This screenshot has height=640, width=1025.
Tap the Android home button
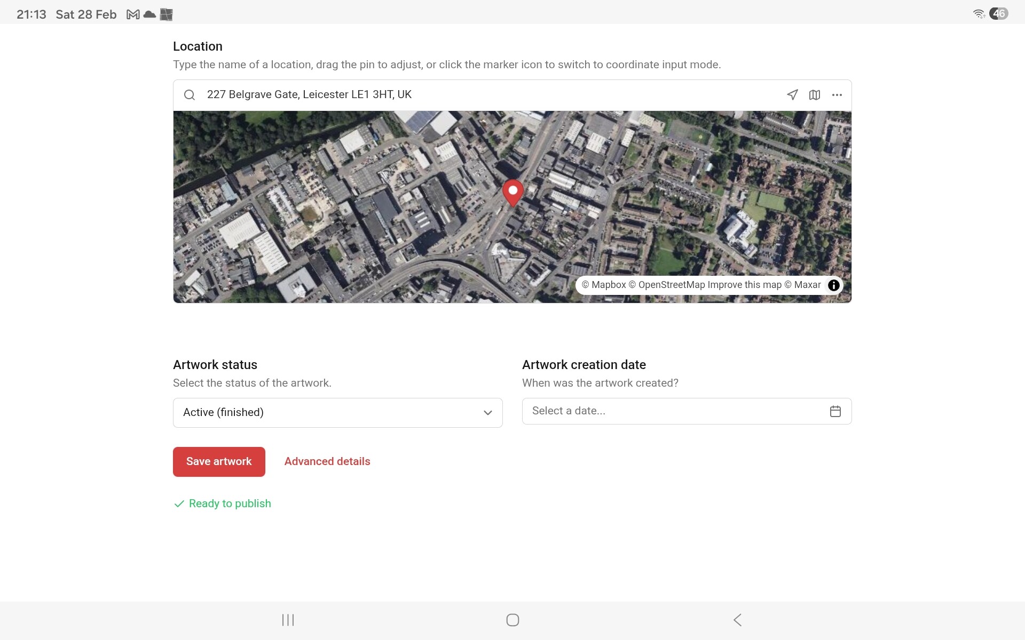[x=512, y=620]
